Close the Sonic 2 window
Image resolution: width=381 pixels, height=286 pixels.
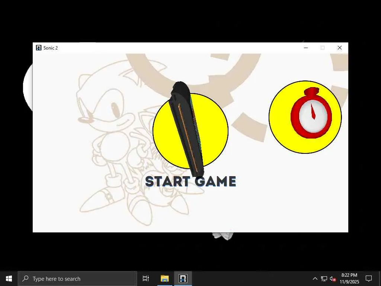point(340,48)
